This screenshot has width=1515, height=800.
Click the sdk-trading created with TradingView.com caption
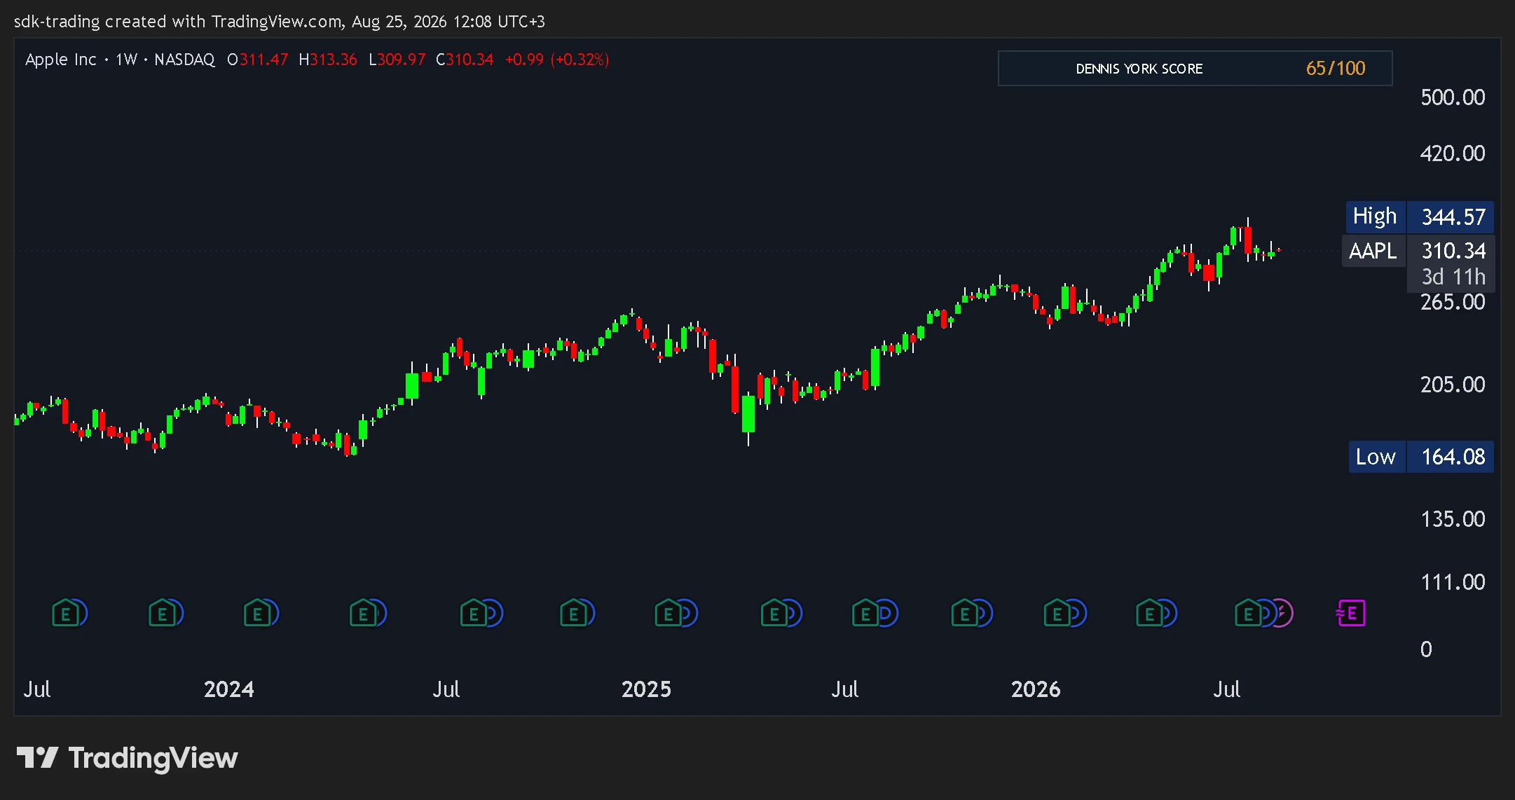coord(280,22)
